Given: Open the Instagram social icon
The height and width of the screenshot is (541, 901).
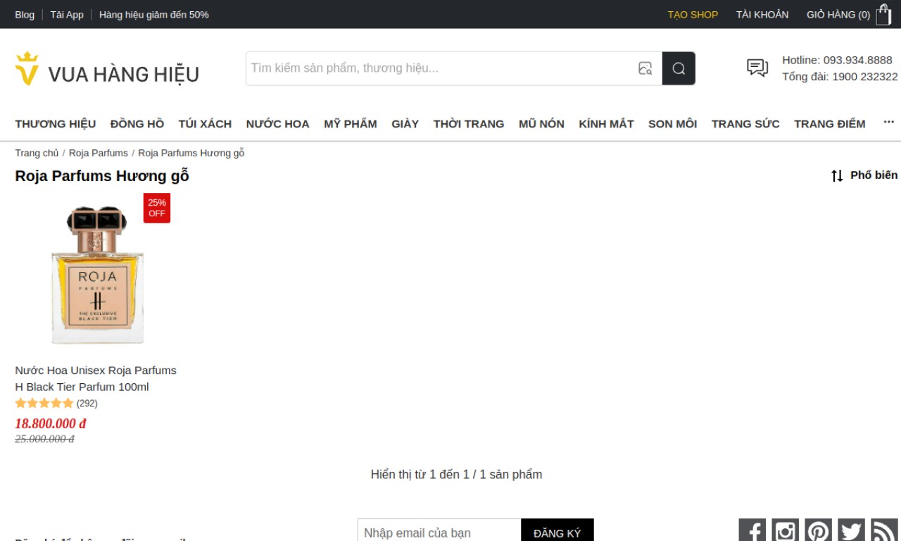Looking at the screenshot, I should pos(785,530).
